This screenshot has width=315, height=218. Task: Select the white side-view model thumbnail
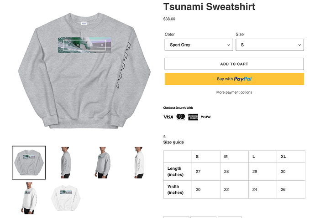tap(139, 162)
